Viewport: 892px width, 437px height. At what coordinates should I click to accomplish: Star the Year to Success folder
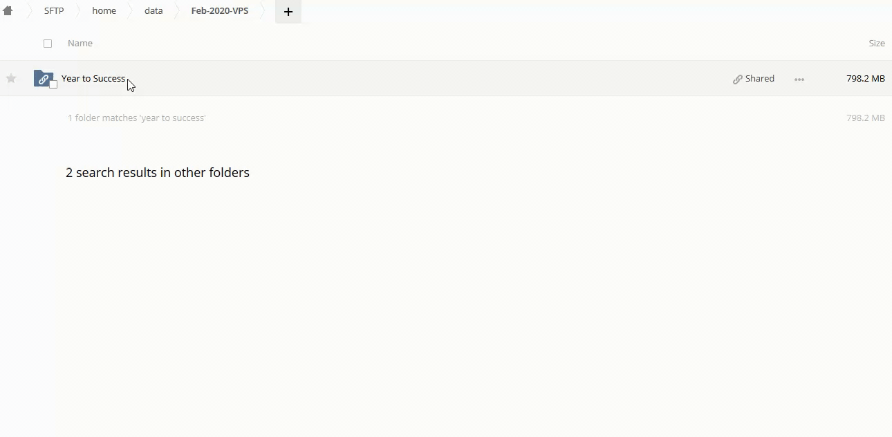[11, 79]
